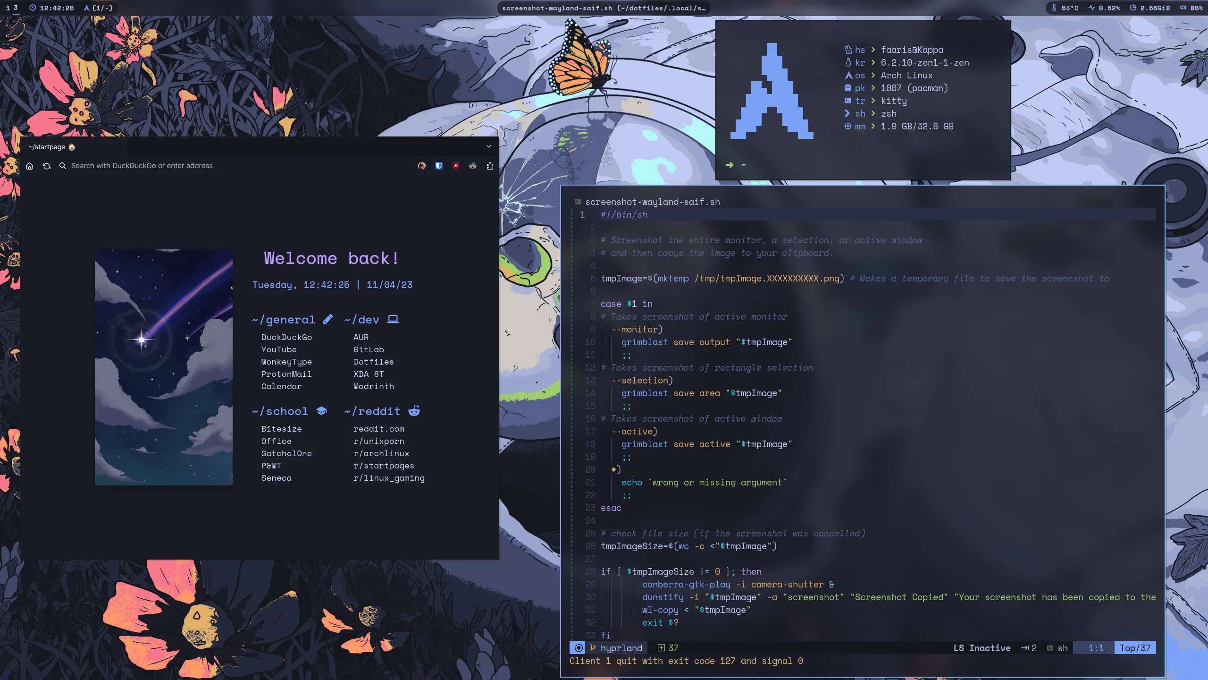
Task: Click the sh filetype indicator in statusline
Action: (x=1057, y=648)
